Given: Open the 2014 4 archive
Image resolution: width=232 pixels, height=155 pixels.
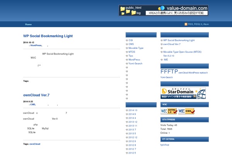Looking at the screenshot, I should (132, 118).
